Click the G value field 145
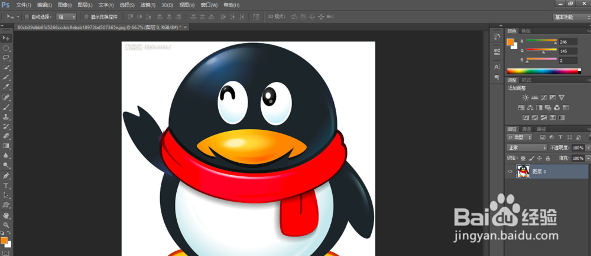This screenshot has height=256, width=591. (569, 51)
